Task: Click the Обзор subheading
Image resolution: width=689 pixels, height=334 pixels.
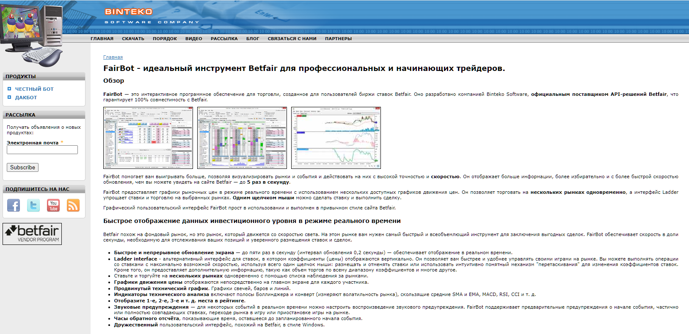Action: (114, 81)
